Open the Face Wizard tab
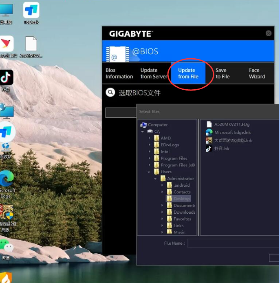Screen dimensions: 280x283 (x=257, y=73)
